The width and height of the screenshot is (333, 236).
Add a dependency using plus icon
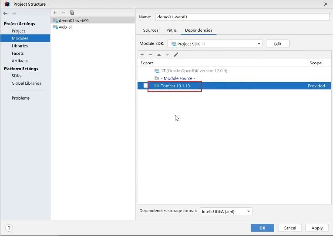click(142, 55)
